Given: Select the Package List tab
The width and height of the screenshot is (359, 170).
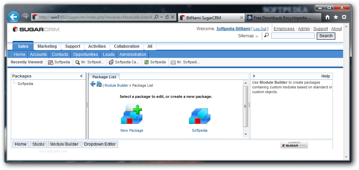Looking at the screenshot, I should tap(104, 77).
